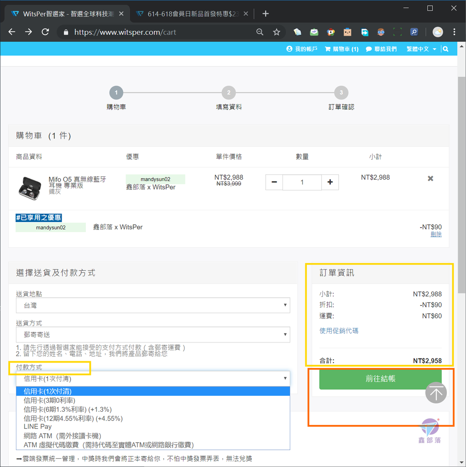Click the -NT$90 amount beside 折扣

[x=431, y=305]
